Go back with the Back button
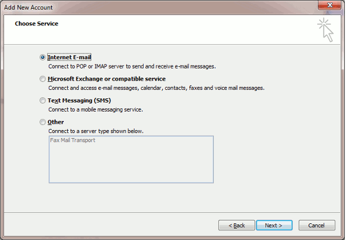 (x=236, y=225)
